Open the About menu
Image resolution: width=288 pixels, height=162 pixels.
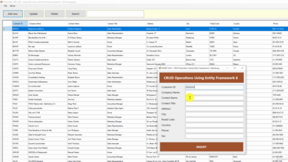point(13,6)
